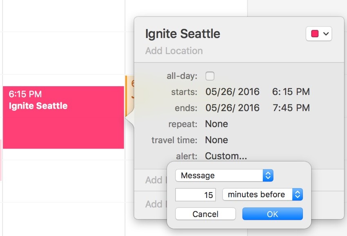Select the pink Ignite Seattle calendar event
The height and width of the screenshot is (236, 347).
(x=63, y=117)
